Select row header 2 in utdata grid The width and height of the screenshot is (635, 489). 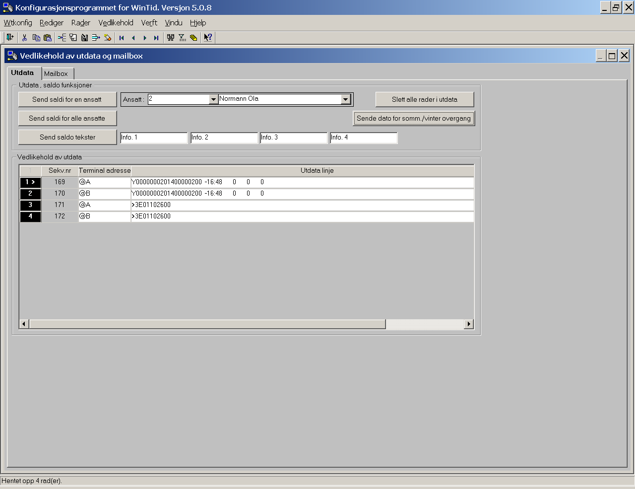click(x=30, y=194)
